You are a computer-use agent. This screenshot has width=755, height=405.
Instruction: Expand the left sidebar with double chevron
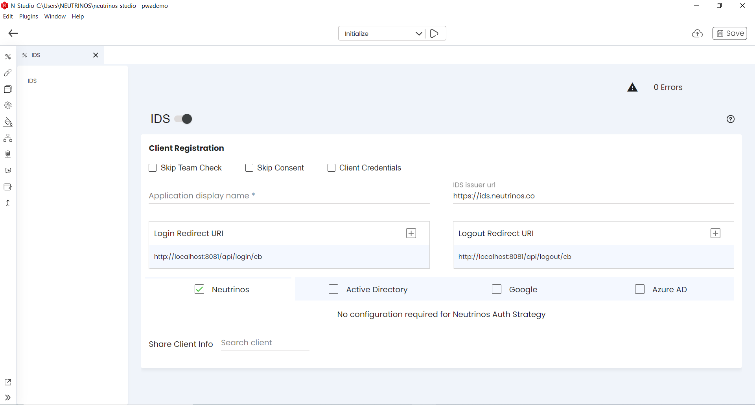pyautogui.click(x=8, y=398)
